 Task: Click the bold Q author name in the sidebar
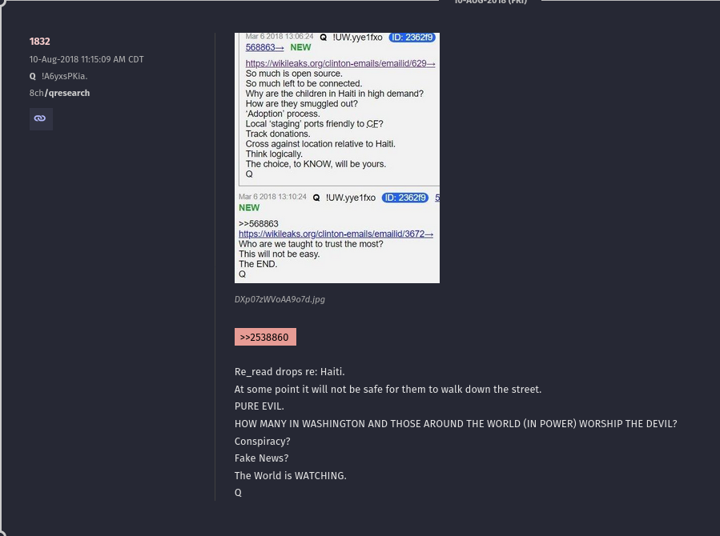coord(33,77)
